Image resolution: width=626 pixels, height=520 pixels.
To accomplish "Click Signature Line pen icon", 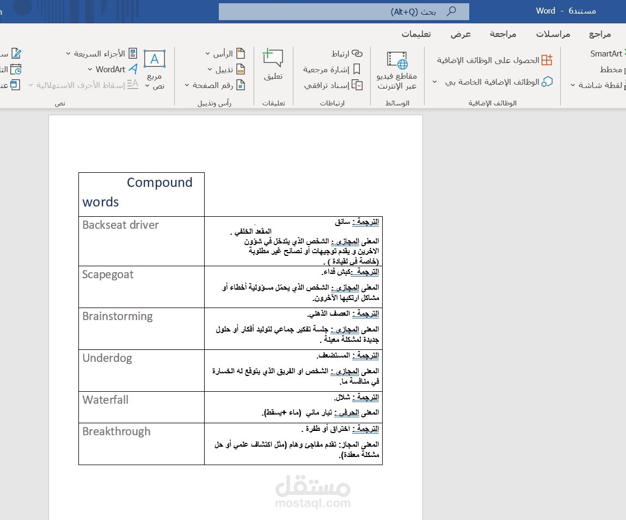I will pos(16,53).
